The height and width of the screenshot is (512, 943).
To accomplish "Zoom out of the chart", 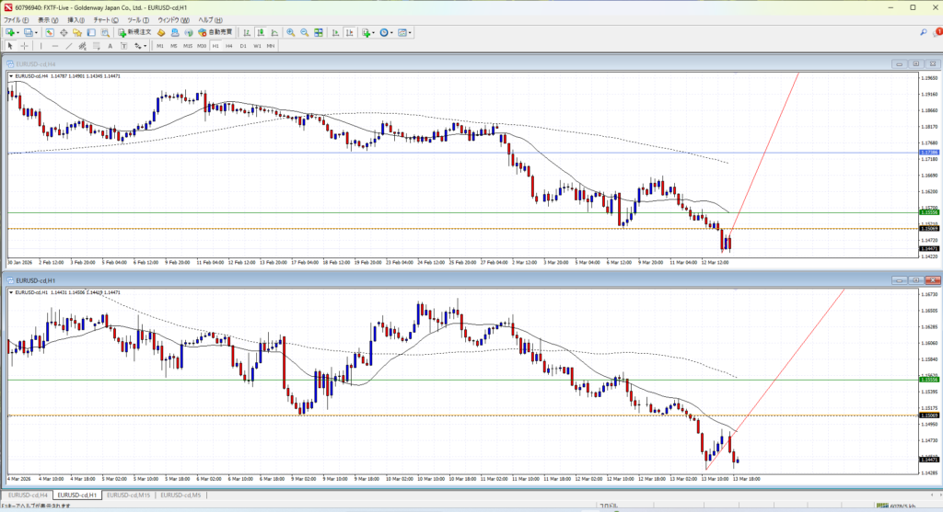I will point(304,32).
